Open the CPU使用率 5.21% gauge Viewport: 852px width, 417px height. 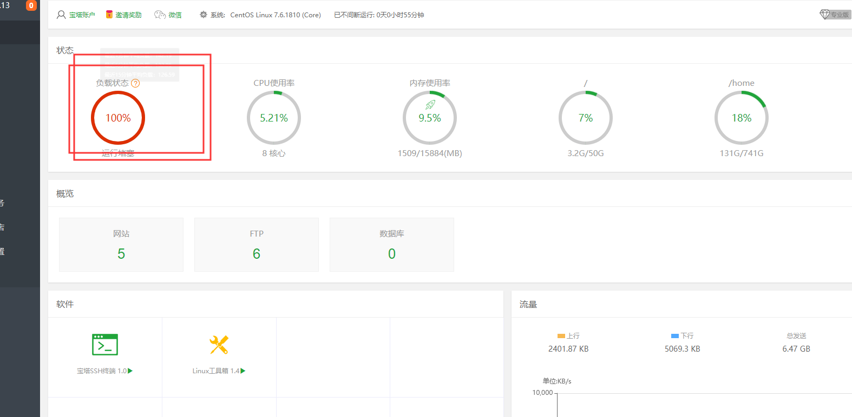[x=274, y=118]
